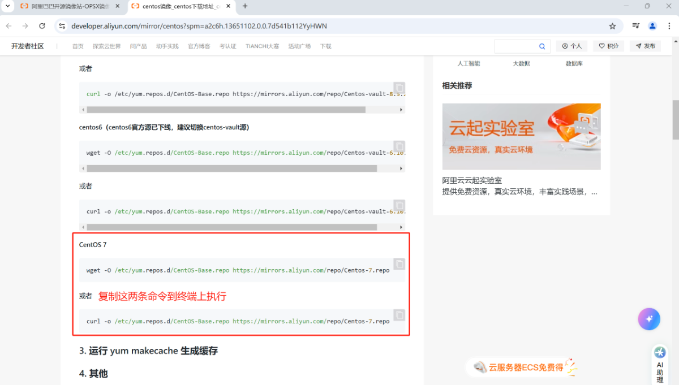679x385 pixels.
Task: Click the browser forward arrow
Action: tap(25, 26)
